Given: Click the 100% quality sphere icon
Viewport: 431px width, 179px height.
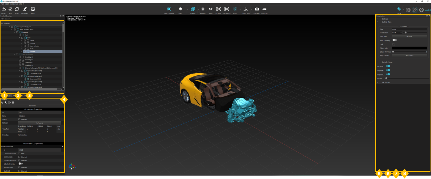Looking at the screenshot, I should (x=399, y=9).
